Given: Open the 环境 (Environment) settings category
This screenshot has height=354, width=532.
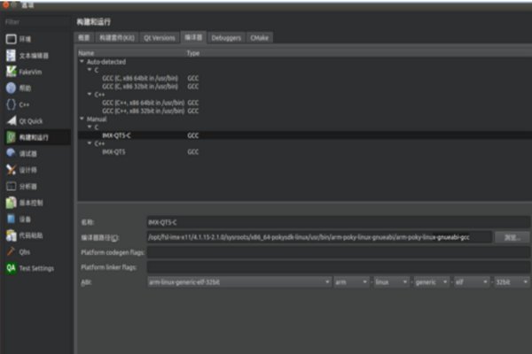Looking at the screenshot, I should [x=25, y=39].
